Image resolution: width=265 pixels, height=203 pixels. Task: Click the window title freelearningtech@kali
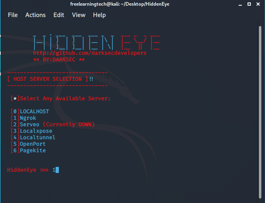(120, 4)
